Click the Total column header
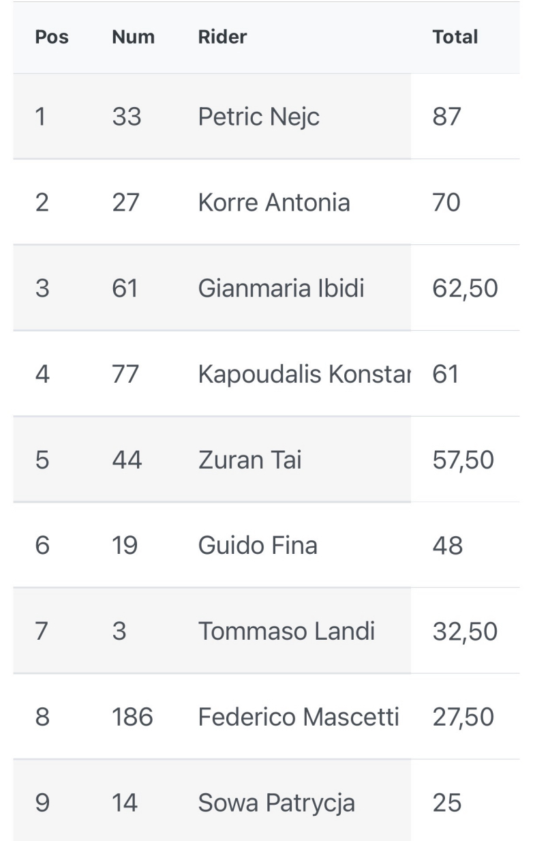 click(455, 37)
